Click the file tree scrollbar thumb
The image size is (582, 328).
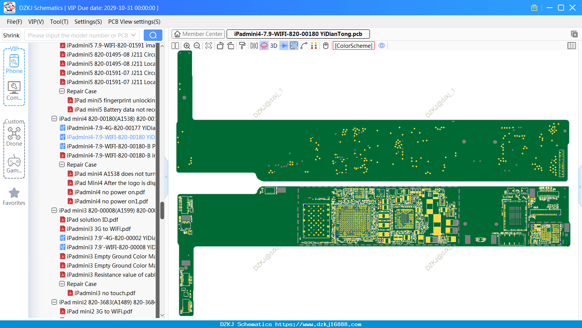click(162, 211)
